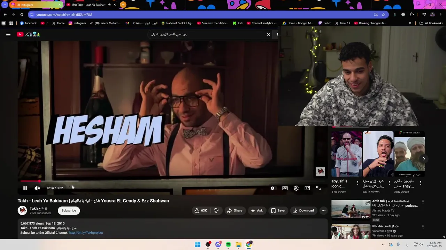Pause the video with the pause button
The width and height of the screenshot is (446, 250).
pos(25,188)
